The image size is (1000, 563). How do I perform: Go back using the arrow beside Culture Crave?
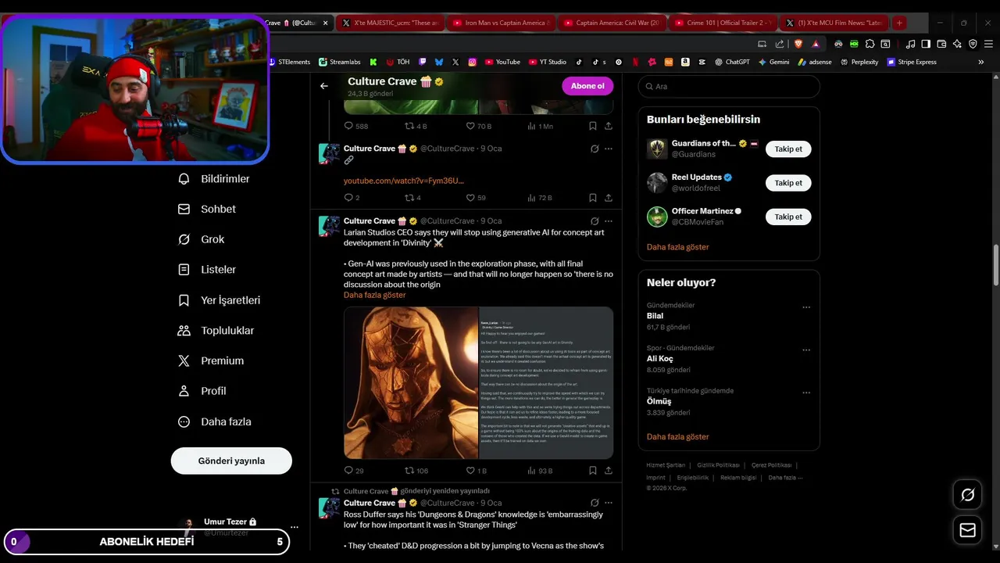coord(324,86)
